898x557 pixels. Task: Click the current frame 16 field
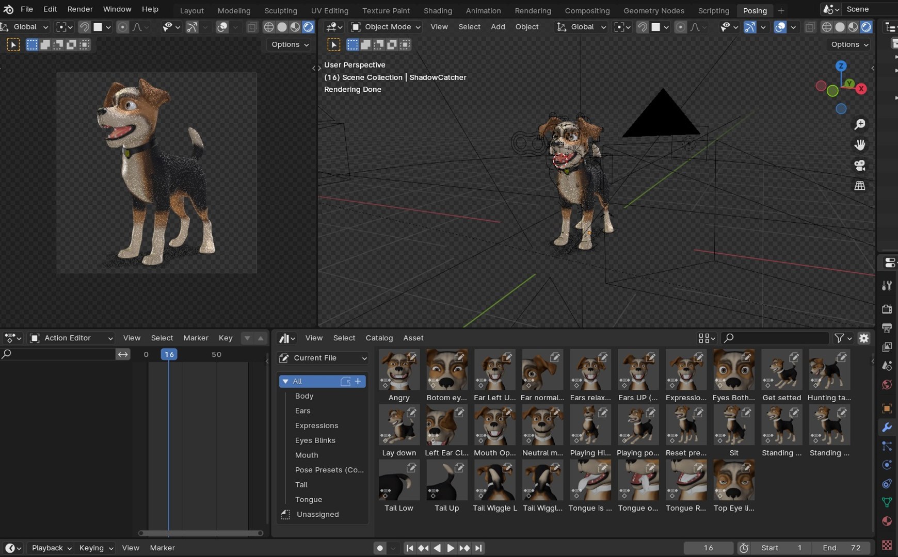click(708, 548)
